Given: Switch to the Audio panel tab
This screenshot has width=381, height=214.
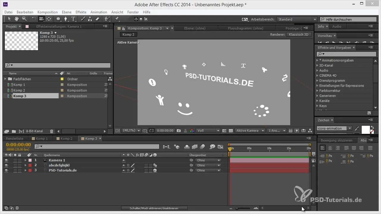Looking at the screenshot, I should coord(337,26).
